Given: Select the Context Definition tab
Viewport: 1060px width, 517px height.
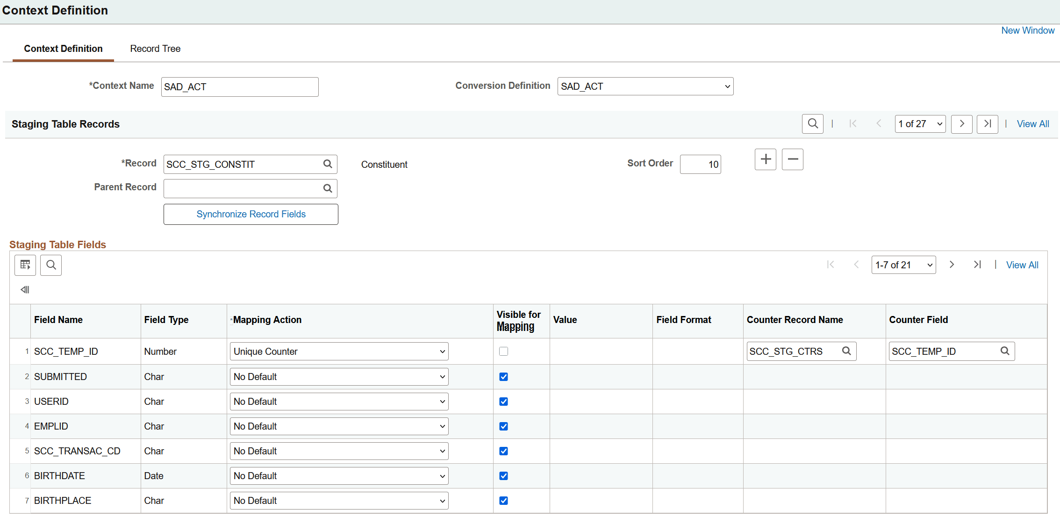Looking at the screenshot, I should coord(63,49).
